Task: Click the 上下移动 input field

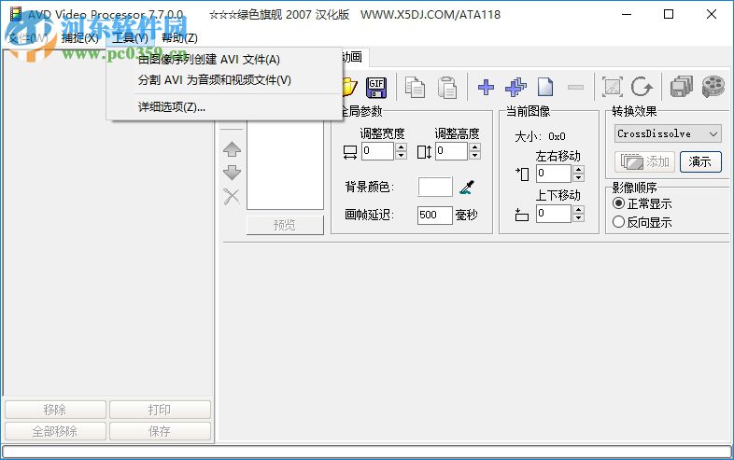Action: click(x=554, y=214)
